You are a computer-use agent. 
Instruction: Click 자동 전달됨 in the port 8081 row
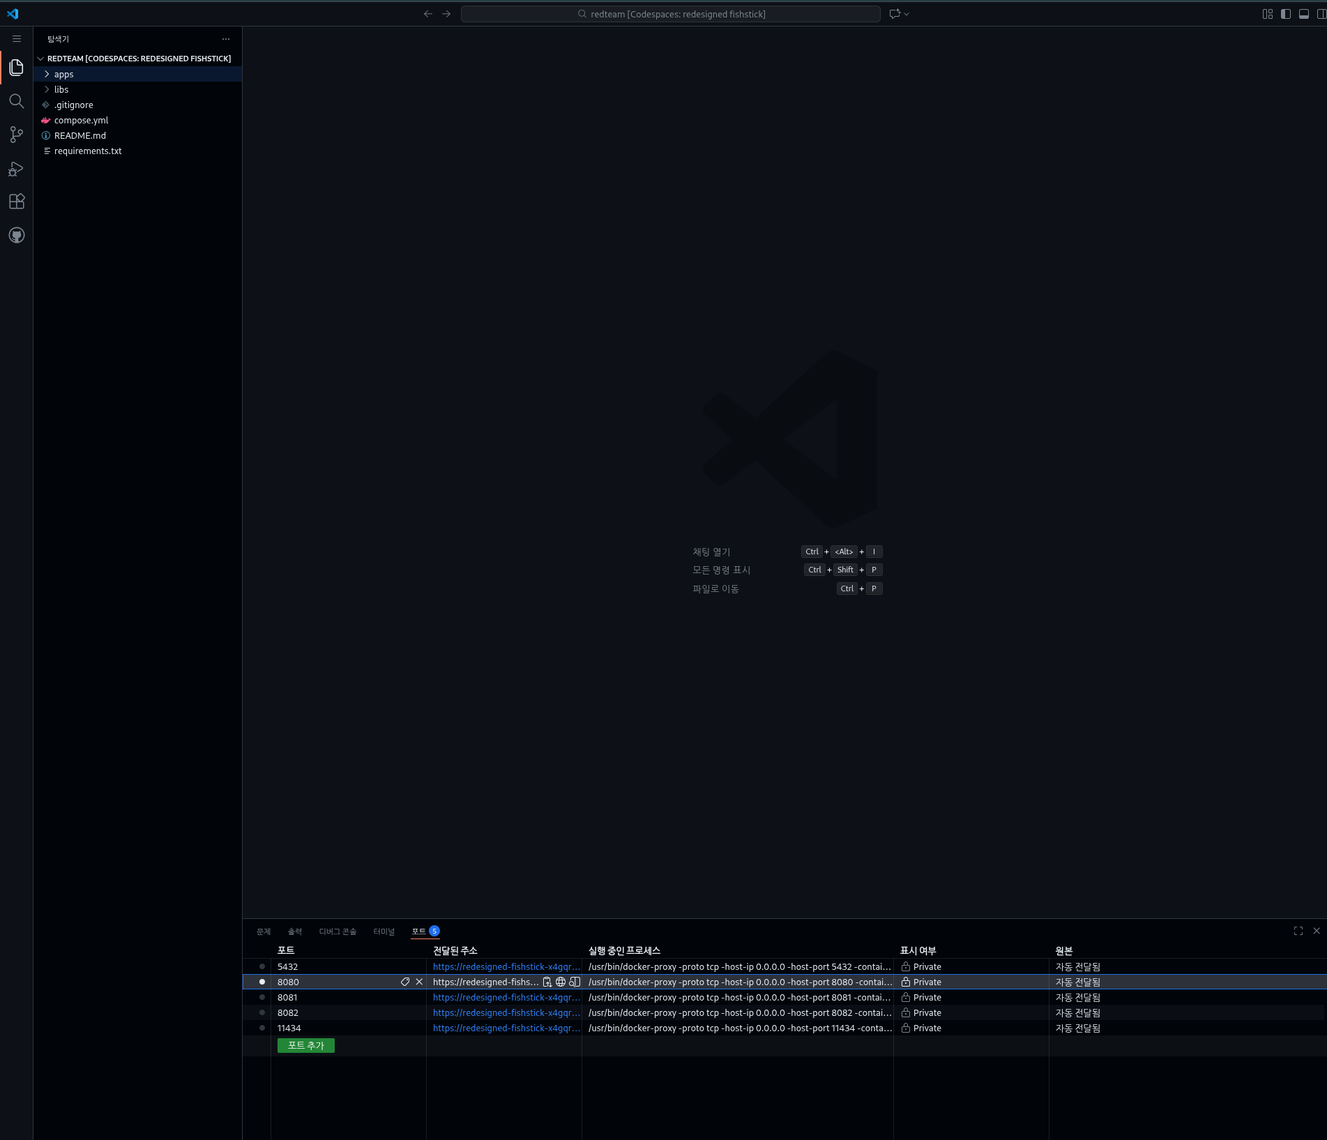[1078, 997]
